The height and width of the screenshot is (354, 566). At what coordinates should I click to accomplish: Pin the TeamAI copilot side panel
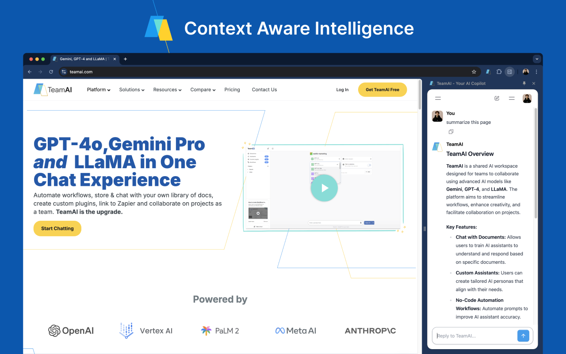[x=524, y=83]
